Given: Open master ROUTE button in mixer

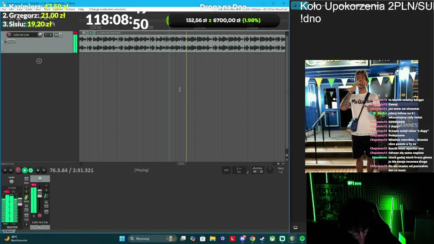Looking at the screenshot, I should coord(26,198).
